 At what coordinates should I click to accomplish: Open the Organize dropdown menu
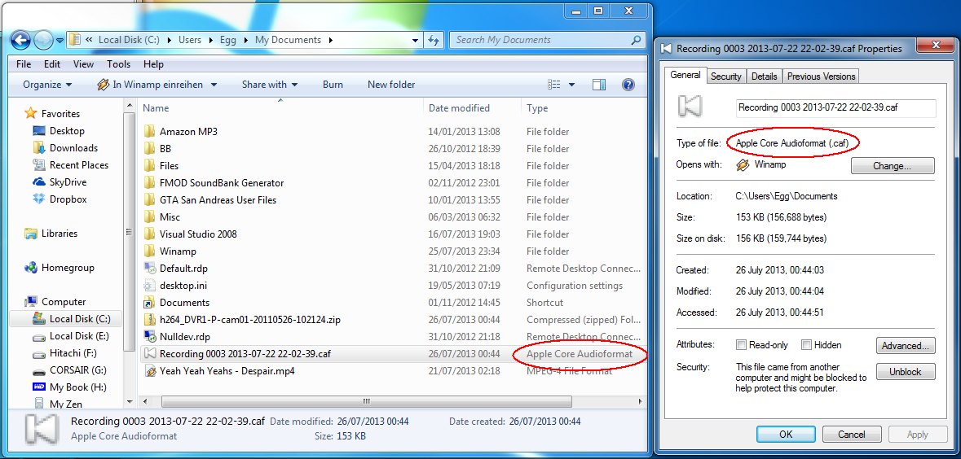(47, 85)
